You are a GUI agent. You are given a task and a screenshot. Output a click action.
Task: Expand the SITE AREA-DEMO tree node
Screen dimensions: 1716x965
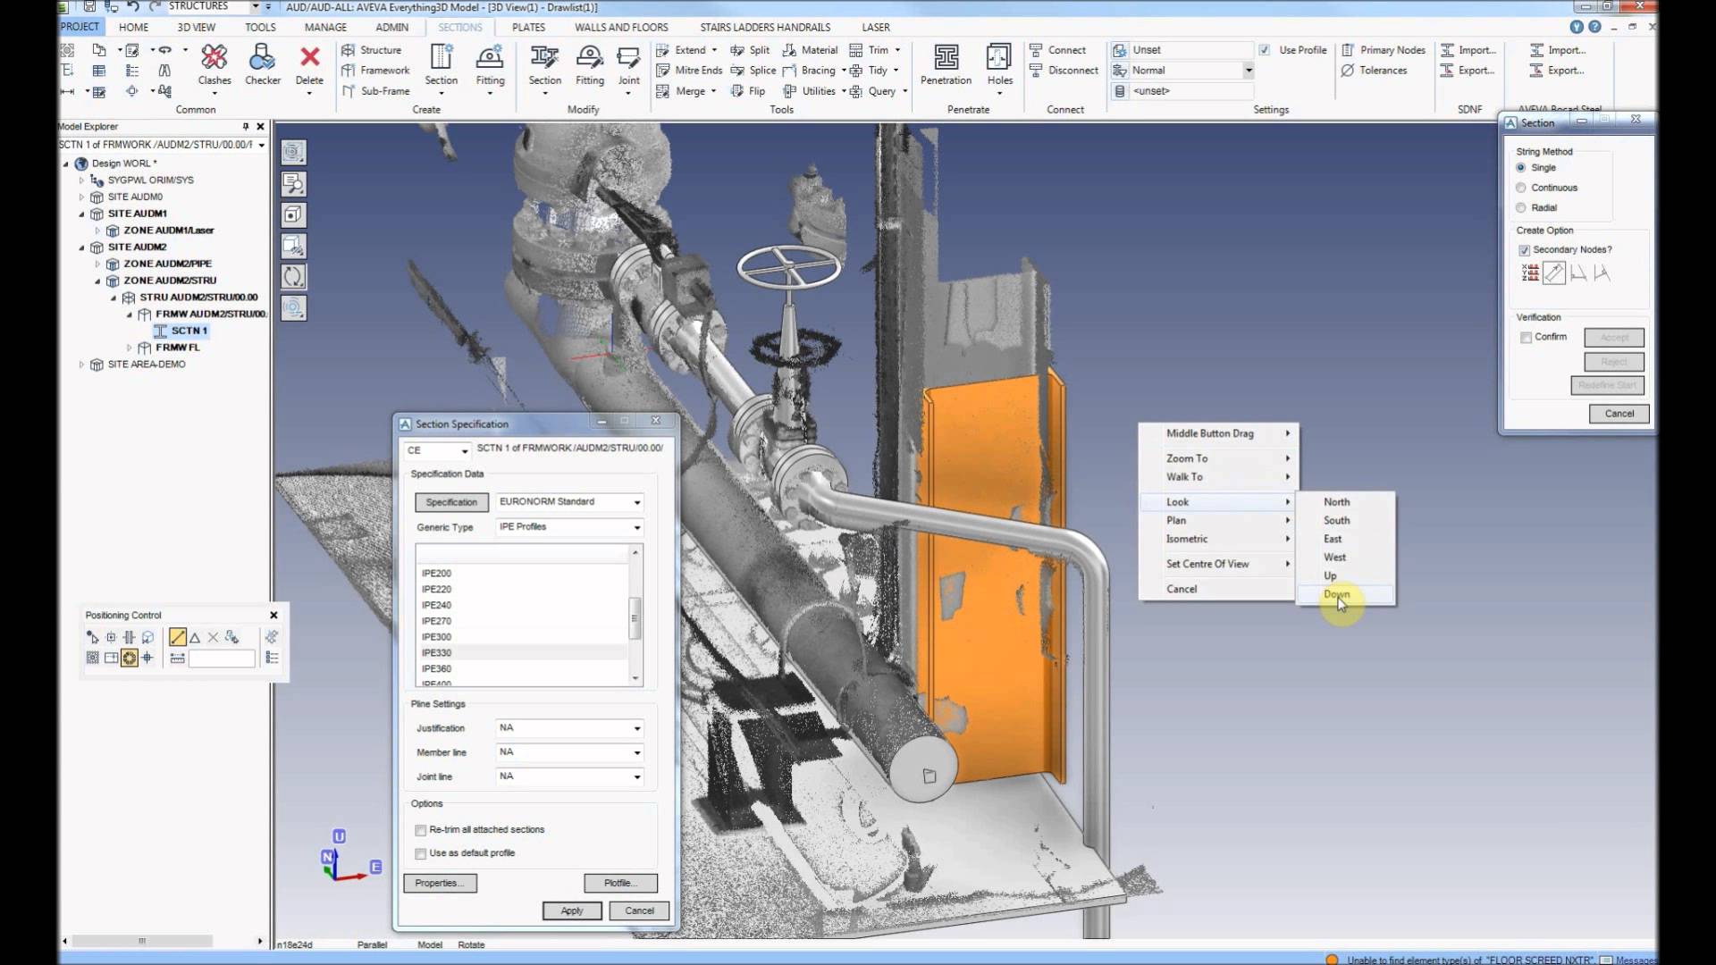coord(81,365)
